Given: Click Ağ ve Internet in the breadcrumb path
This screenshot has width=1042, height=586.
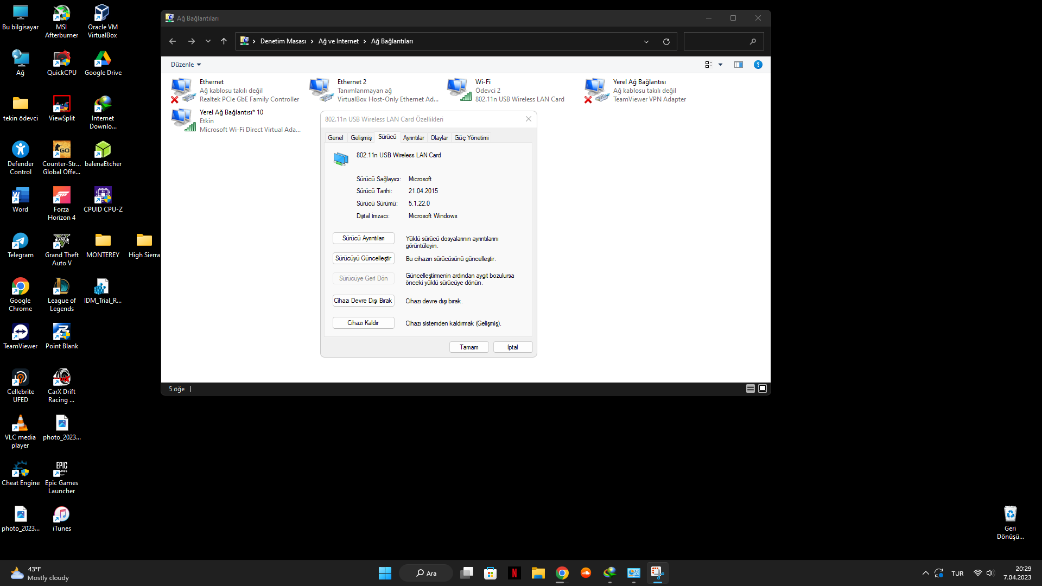Looking at the screenshot, I should pos(338,41).
